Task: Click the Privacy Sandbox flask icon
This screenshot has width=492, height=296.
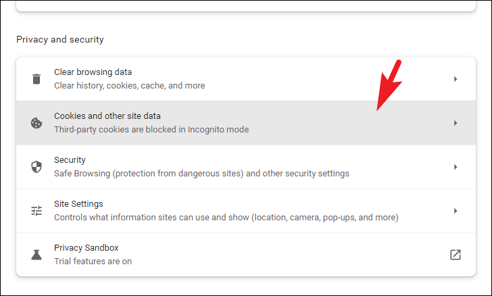Action: click(x=36, y=255)
